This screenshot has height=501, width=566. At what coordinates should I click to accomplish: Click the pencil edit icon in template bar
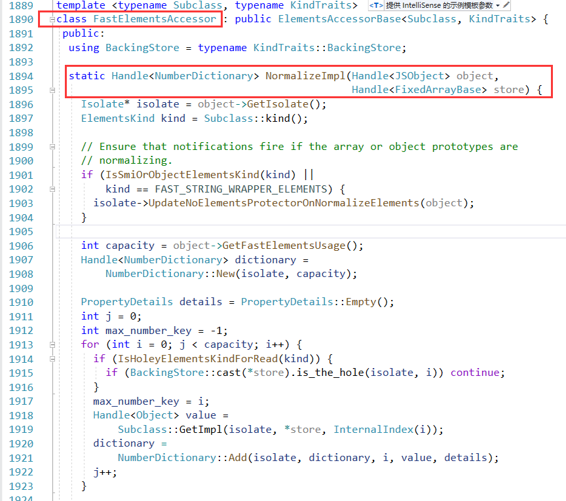506,5
